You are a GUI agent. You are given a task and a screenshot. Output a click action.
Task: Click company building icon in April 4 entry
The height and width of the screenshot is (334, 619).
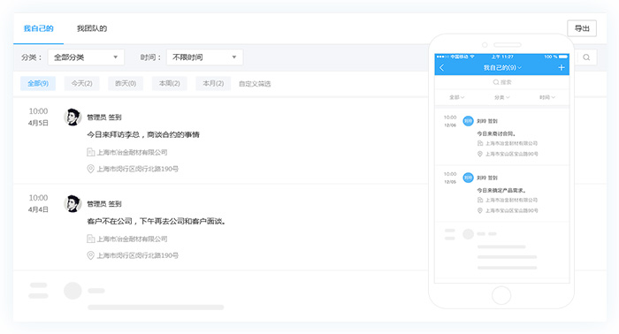[x=90, y=239]
